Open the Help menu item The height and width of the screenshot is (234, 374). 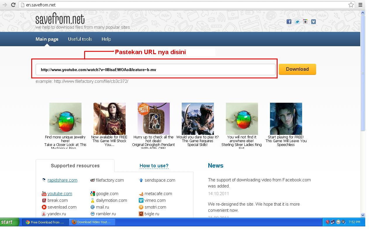(106, 39)
